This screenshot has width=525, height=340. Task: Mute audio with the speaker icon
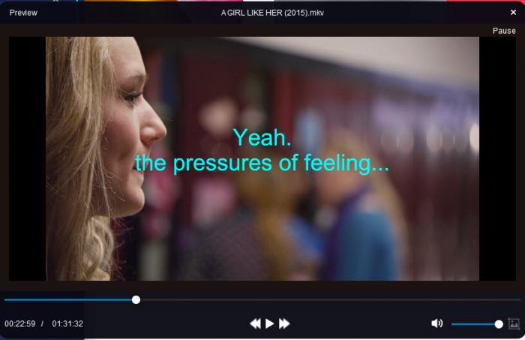437,323
